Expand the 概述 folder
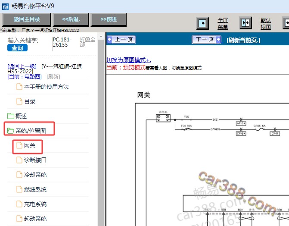The height and width of the screenshot is (226, 289). 21,116
